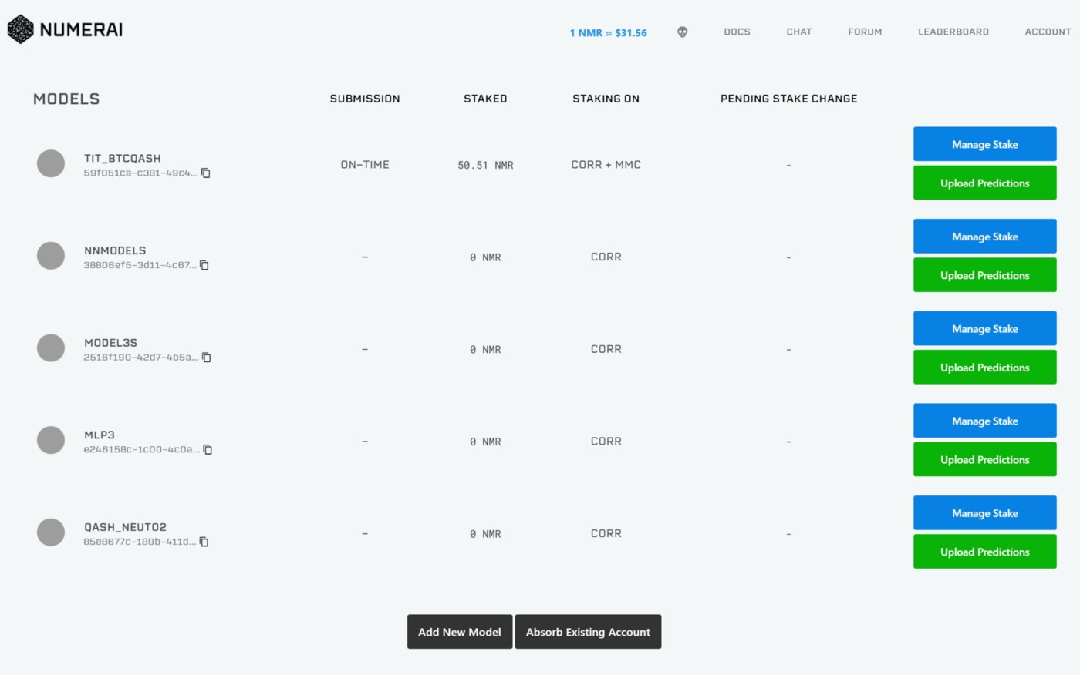Click the skull icon in header
The height and width of the screenshot is (675, 1080).
682,32
